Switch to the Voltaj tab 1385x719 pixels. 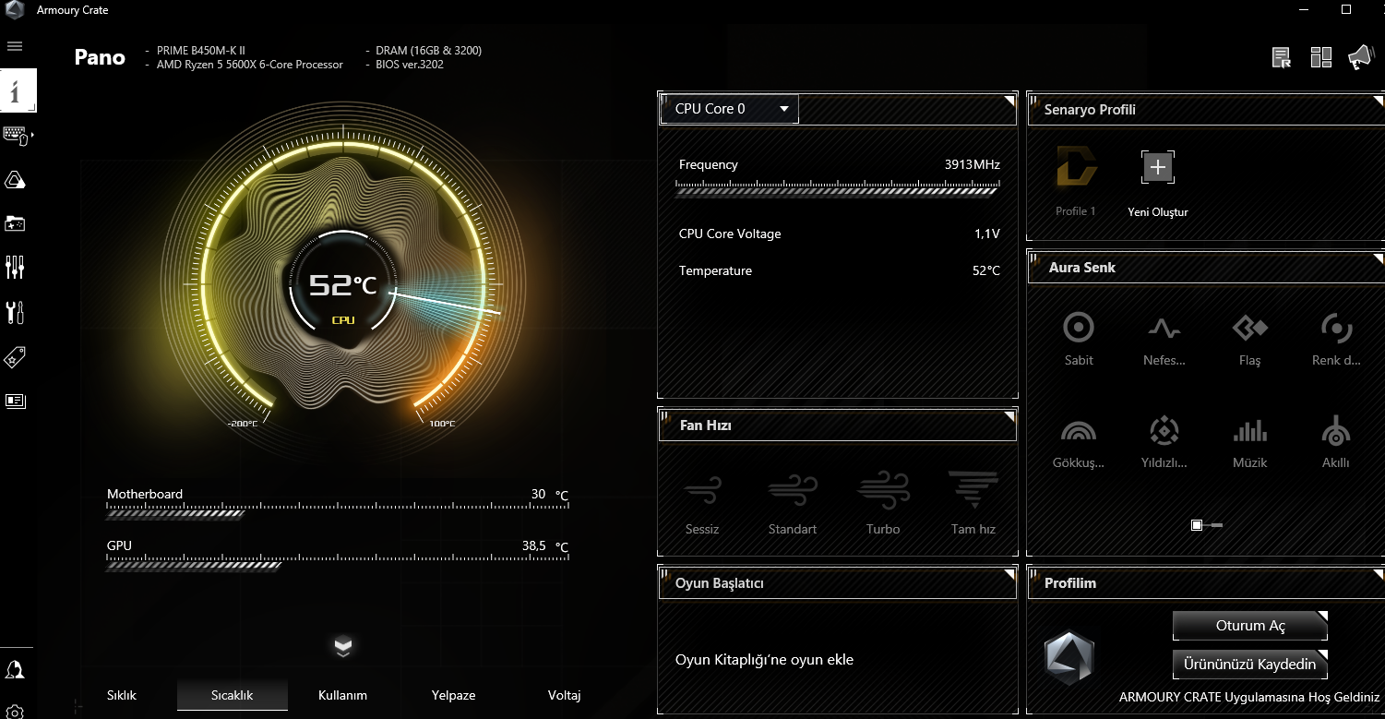565,695
